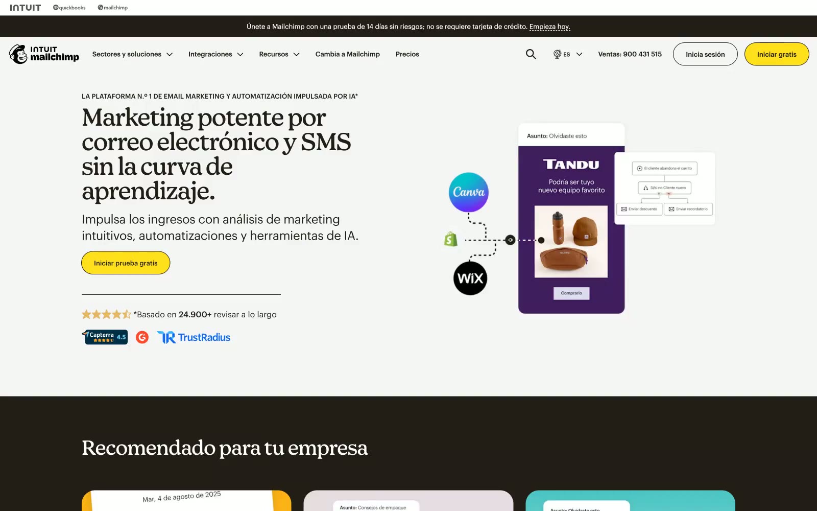The width and height of the screenshot is (817, 511).
Task: Click the Iniciar gratis button
Action: (x=777, y=54)
